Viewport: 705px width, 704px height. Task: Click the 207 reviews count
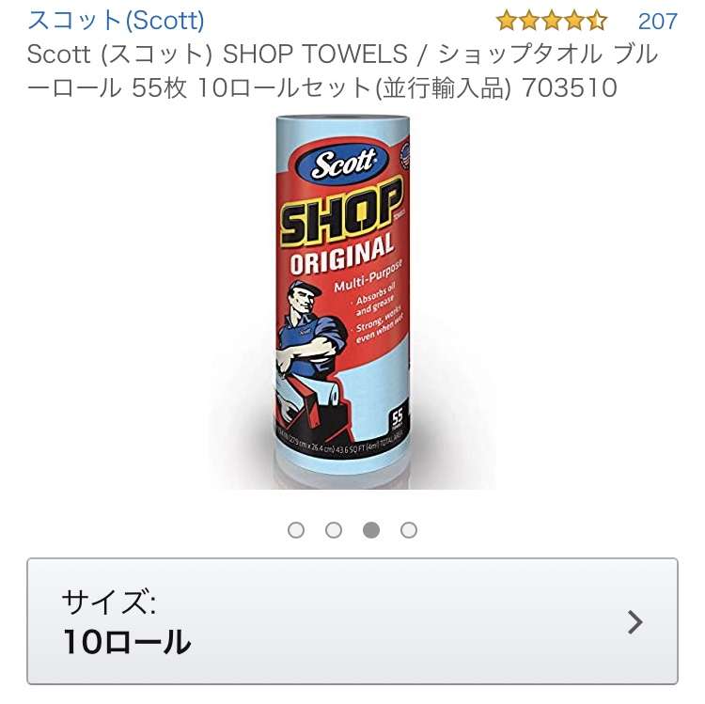tap(658, 21)
